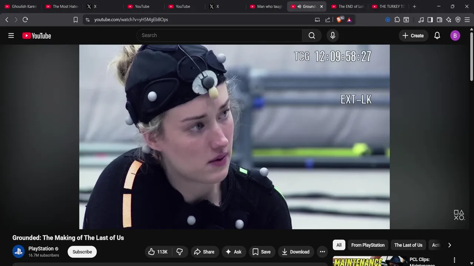Click the blue circular extension icon
Image resolution: width=474 pixels, height=266 pixels.
[x=388, y=20]
